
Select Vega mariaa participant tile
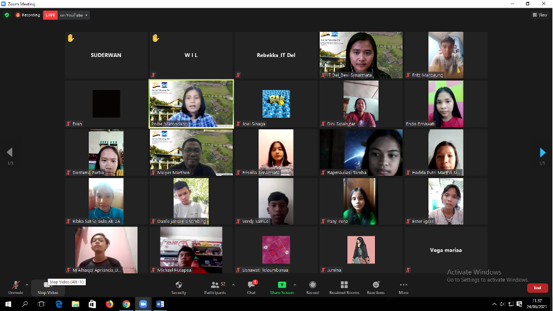[x=446, y=250]
